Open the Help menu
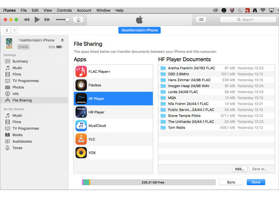Image resolution: width=279 pixels, height=197 pixels. click(119, 10)
